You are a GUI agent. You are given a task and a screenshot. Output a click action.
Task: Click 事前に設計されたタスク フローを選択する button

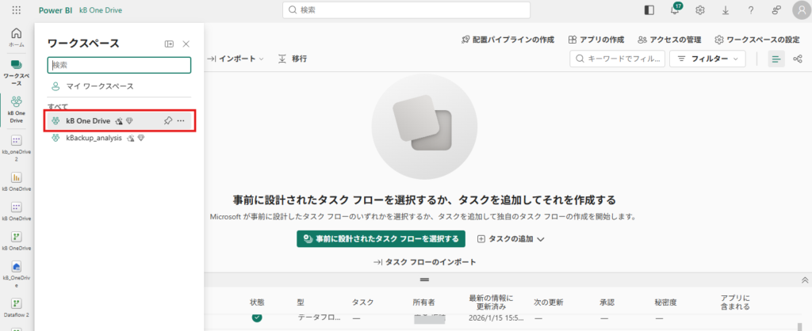tap(381, 238)
